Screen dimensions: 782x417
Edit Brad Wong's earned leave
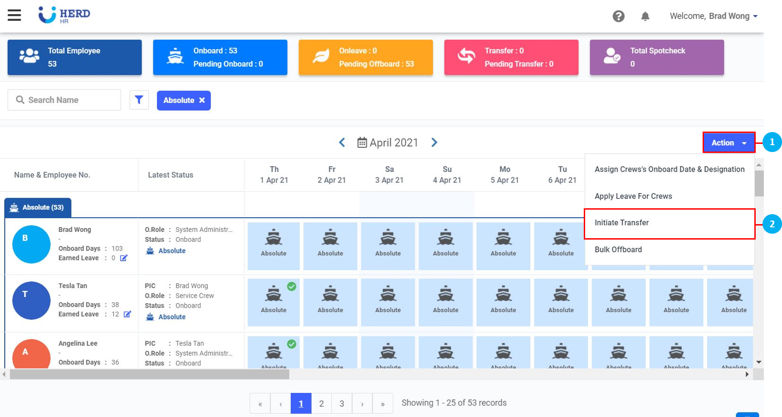124,258
